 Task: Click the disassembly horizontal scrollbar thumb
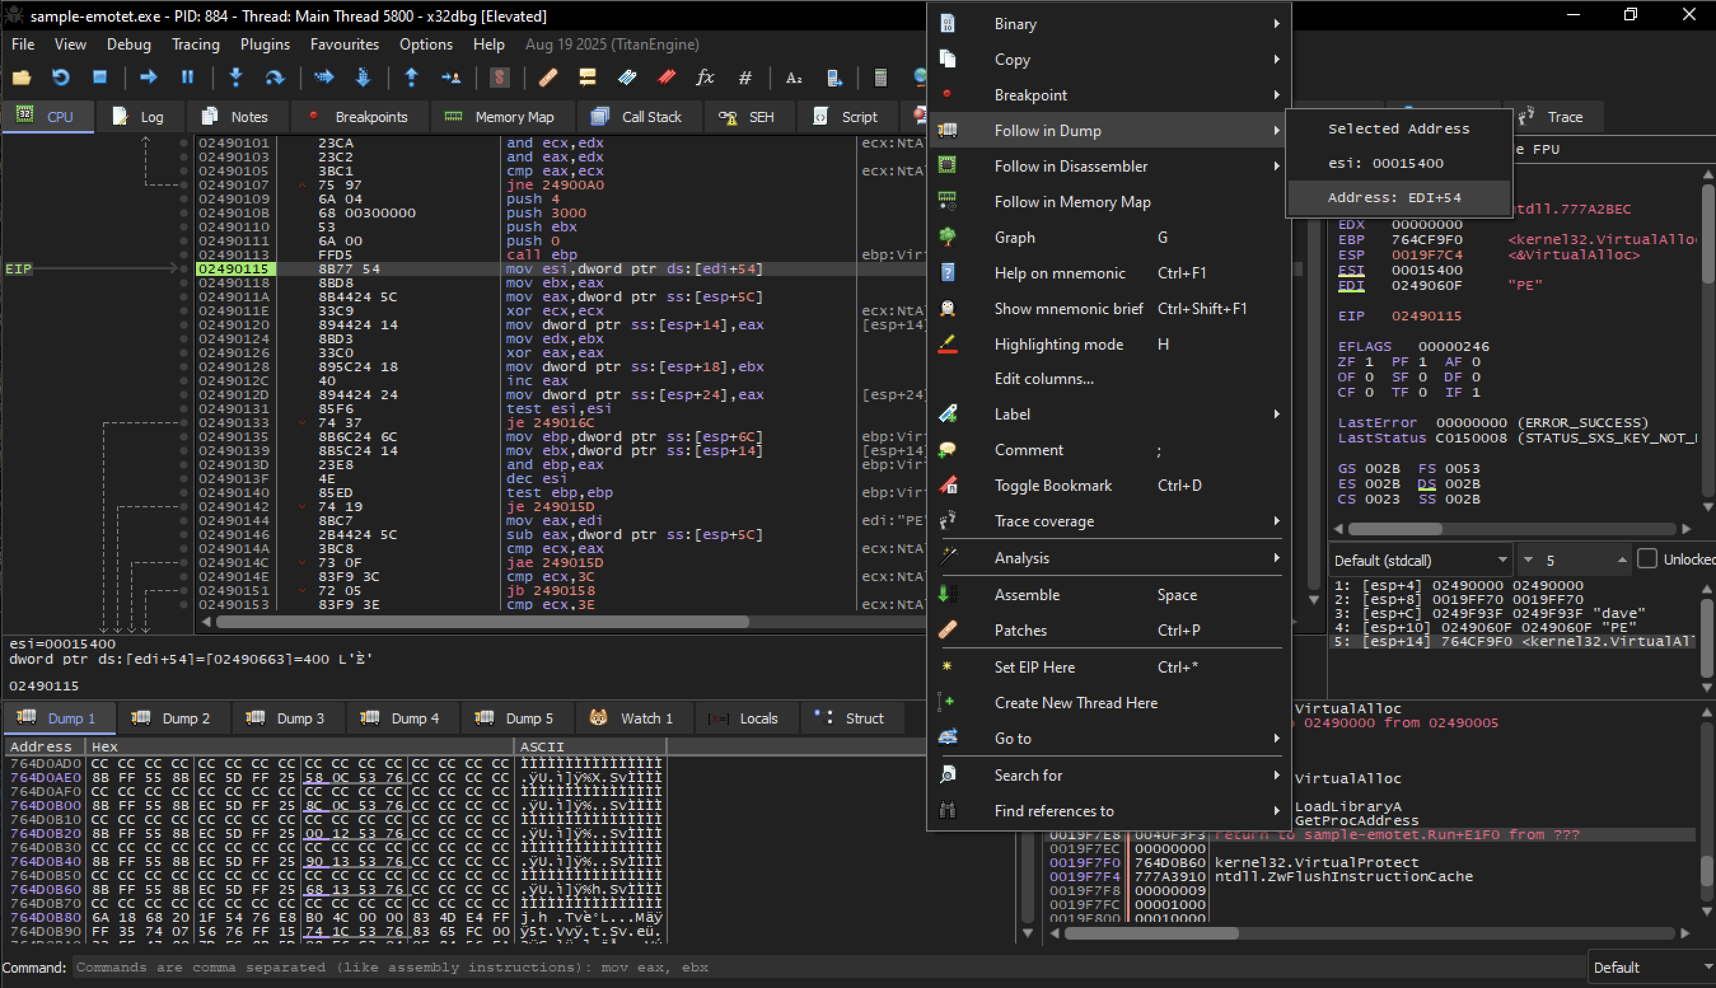(482, 622)
